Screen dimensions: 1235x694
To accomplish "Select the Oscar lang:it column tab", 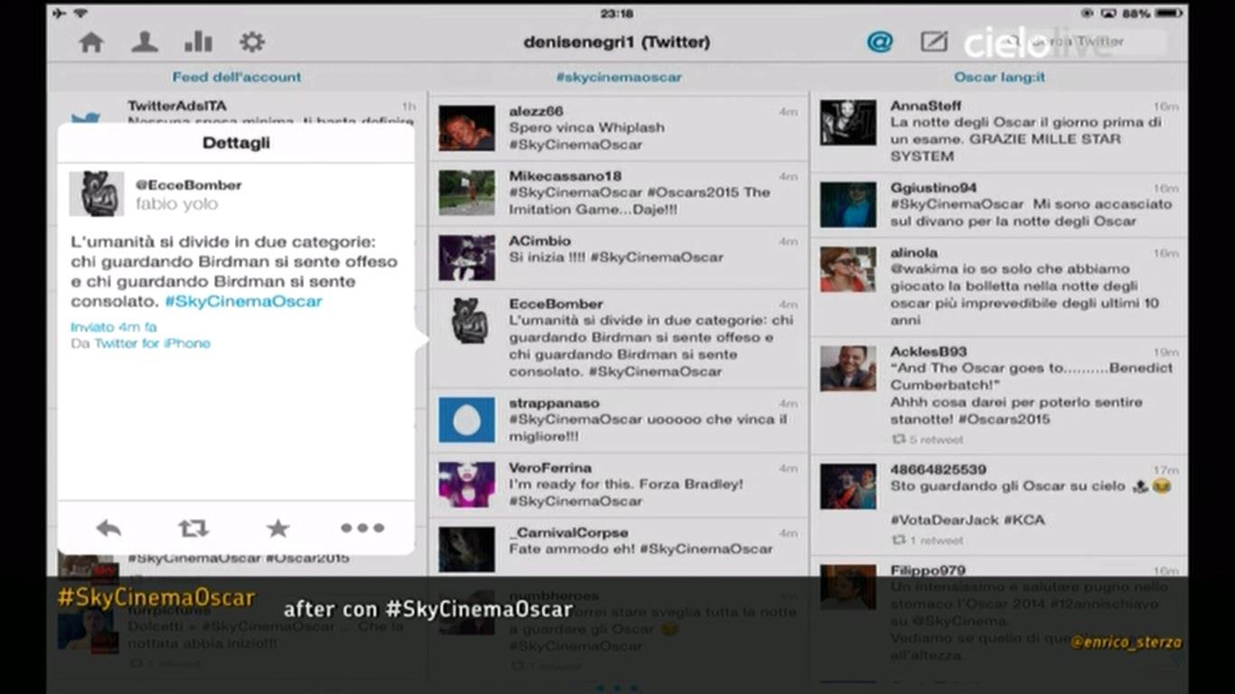I will [999, 78].
